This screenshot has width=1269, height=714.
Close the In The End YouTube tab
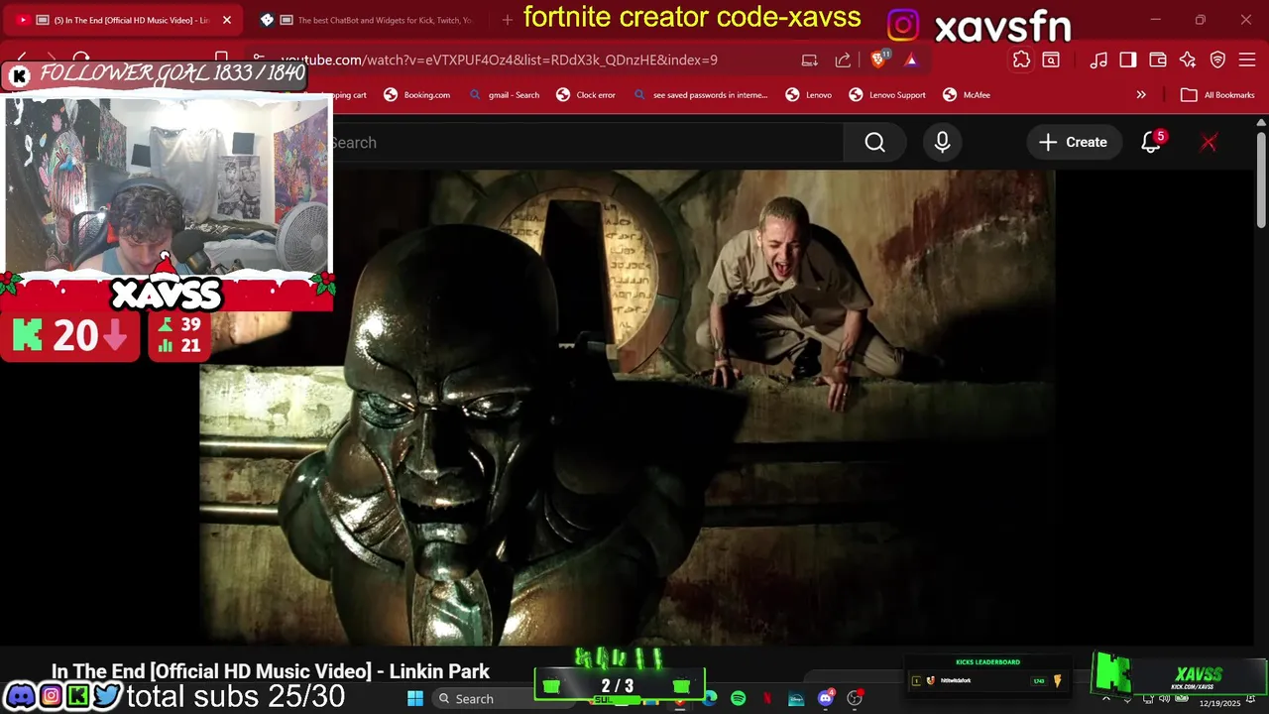click(226, 20)
